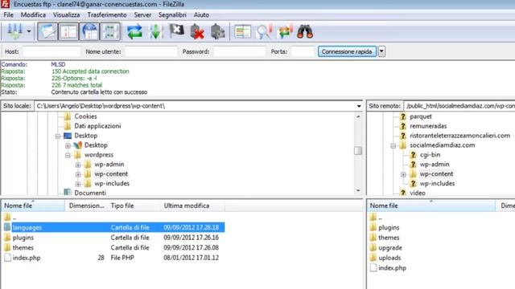Open Sito locale path dropdown

[359, 106]
